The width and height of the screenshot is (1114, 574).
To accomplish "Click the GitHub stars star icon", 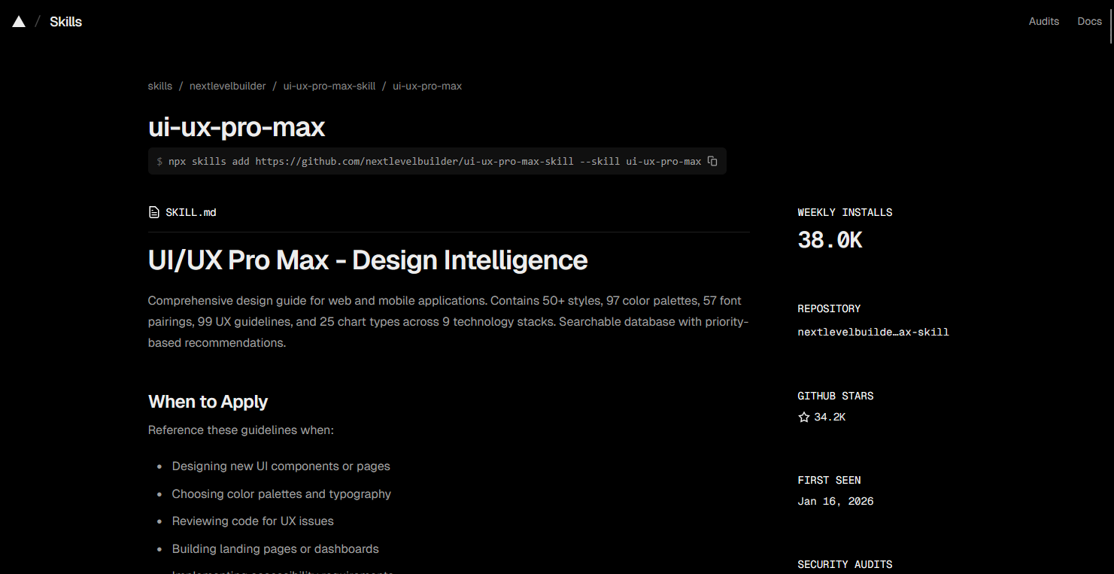I will pos(803,417).
